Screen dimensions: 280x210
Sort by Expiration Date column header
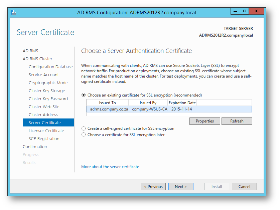pos(182,103)
